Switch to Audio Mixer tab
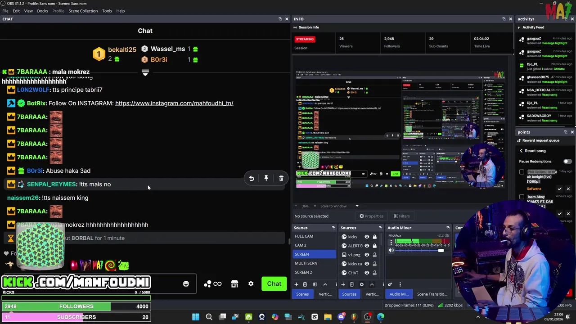576x324 pixels. point(399,294)
